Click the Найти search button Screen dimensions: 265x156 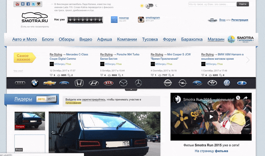pyautogui.click(x=243, y=4)
